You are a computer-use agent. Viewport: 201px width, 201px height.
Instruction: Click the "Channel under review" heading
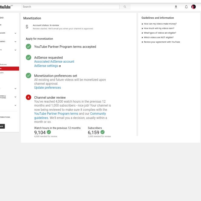[x=50, y=97]
